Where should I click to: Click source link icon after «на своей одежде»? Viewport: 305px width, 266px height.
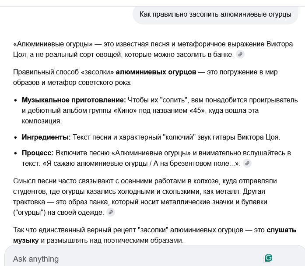click(110, 213)
